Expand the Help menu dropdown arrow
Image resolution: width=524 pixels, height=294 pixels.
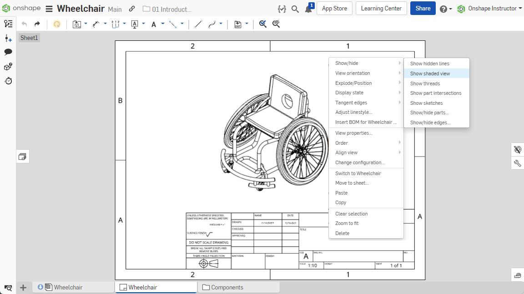click(450, 9)
